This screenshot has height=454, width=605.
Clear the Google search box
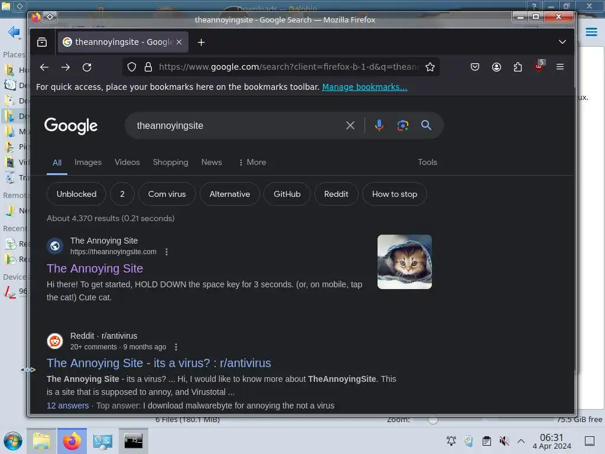pyautogui.click(x=350, y=125)
